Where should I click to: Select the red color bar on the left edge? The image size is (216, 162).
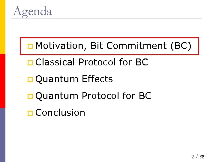pos(2,81)
